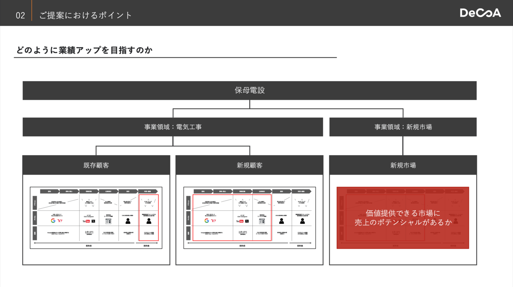
Task: Toggle the red highlight box in 既存顧客 diagram
Action: [149, 217]
